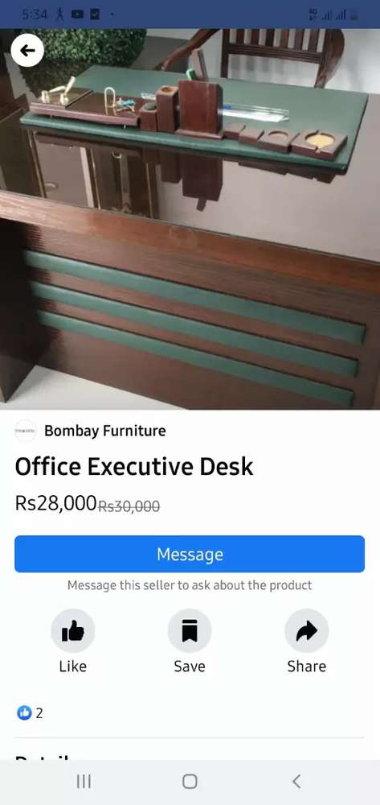Viewport: 380px width, 805px height.
Task: Tap the blue like reaction count icon
Action: (24, 712)
